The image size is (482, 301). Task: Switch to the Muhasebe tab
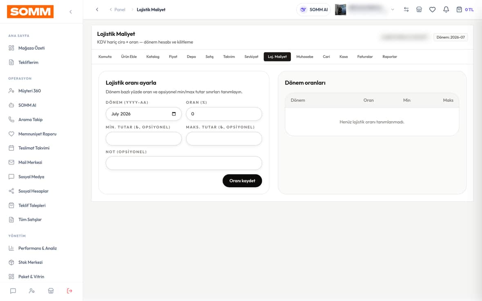click(305, 57)
